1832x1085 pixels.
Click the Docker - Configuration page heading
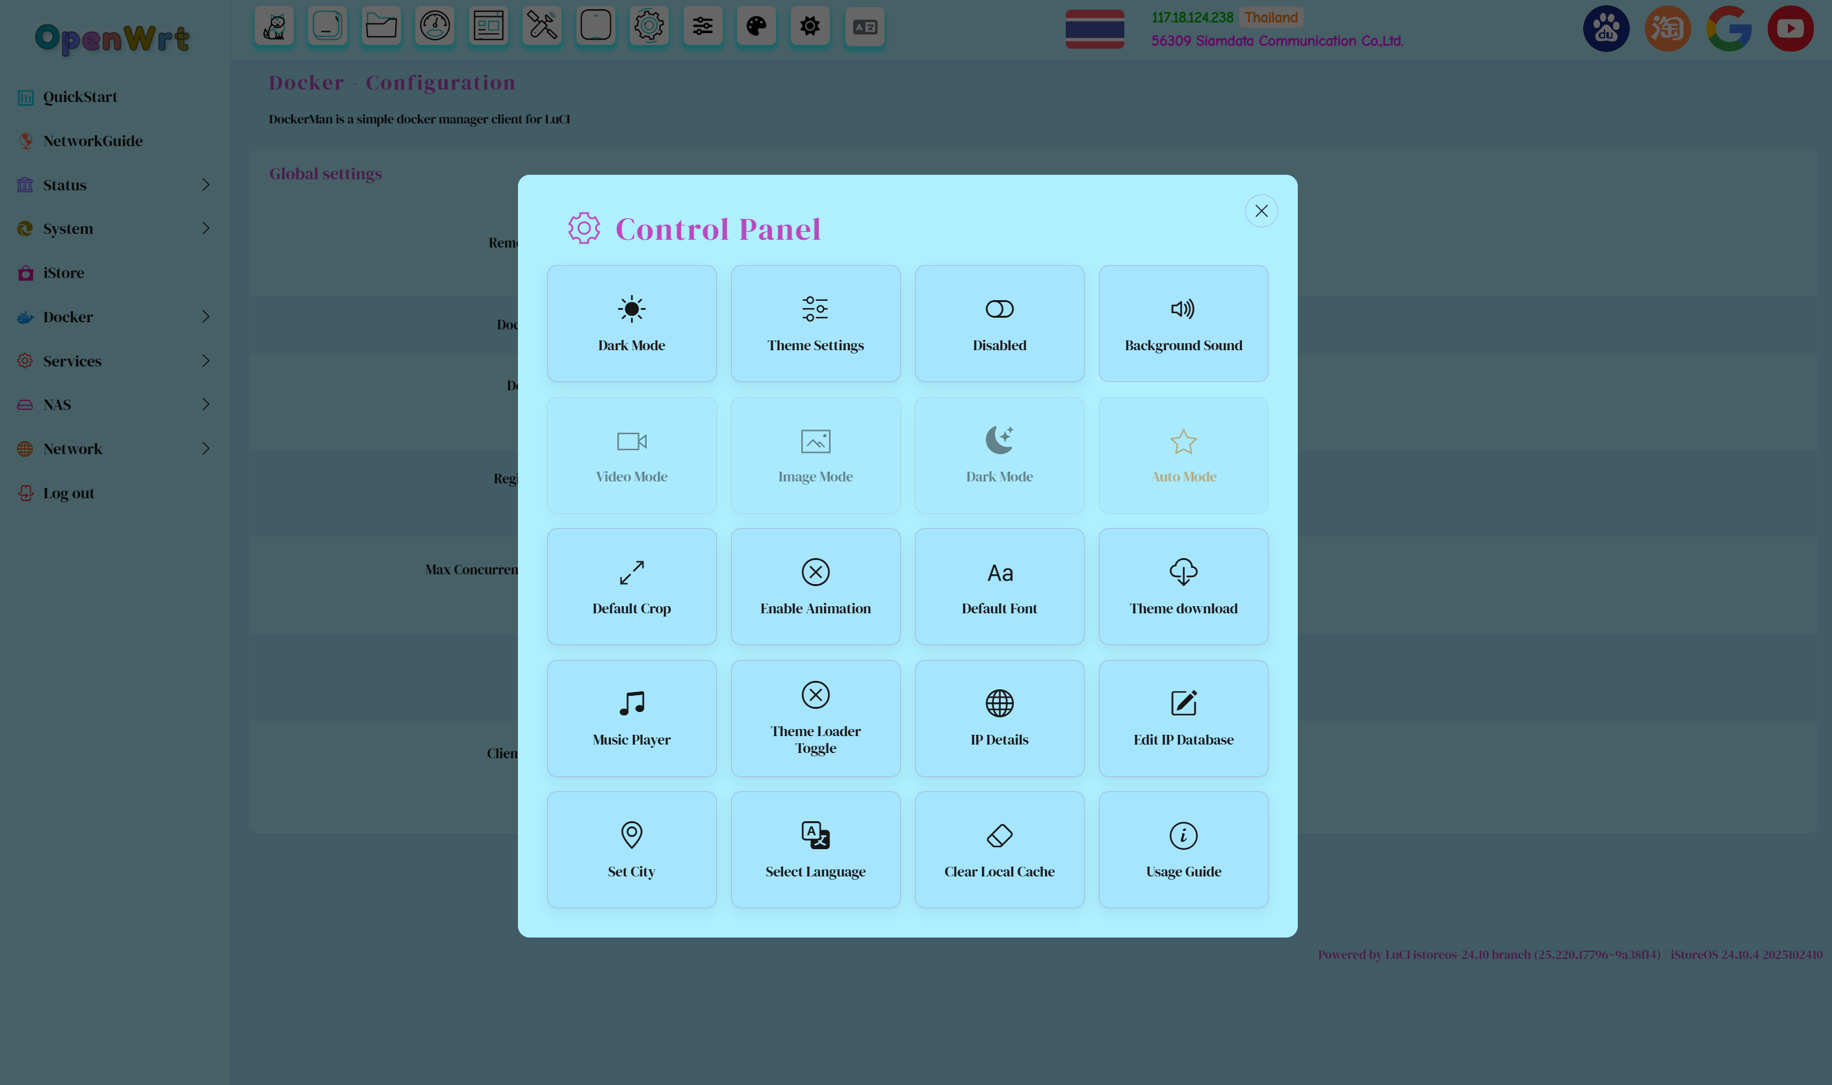[392, 83]
